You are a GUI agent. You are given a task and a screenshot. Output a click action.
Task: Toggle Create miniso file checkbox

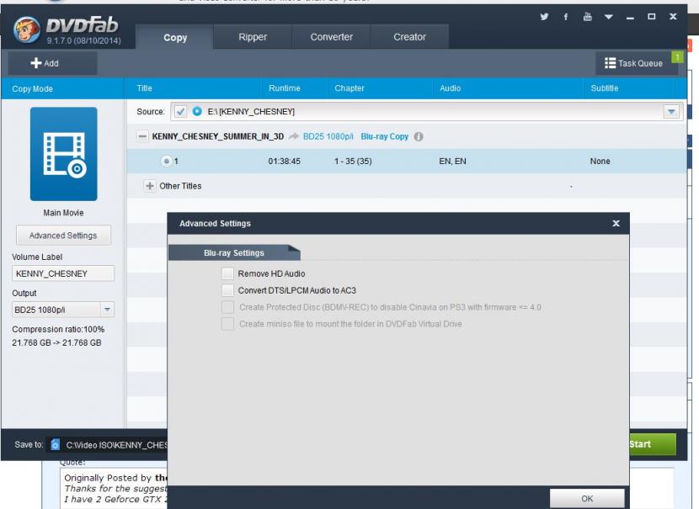click(x=227, y=324)
